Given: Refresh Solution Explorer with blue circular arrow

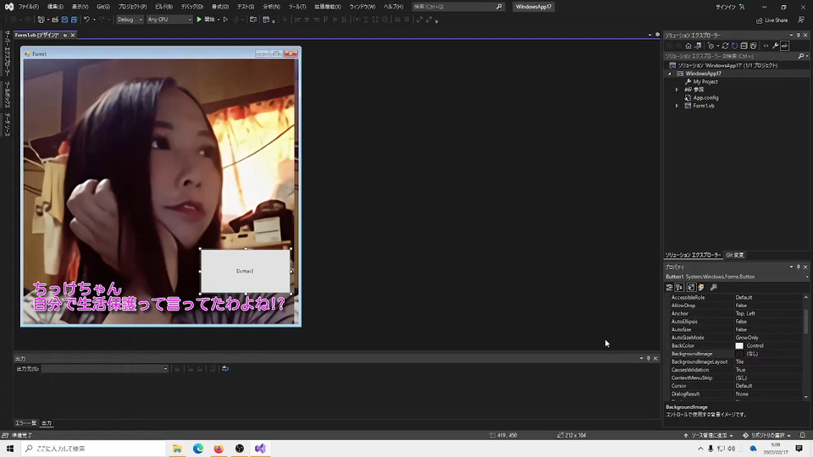Looking at the screenshot, I should pyautogui.click(x=735, y=46).
